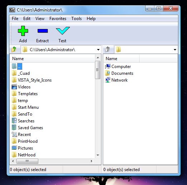Screen dimensions: 187x185
Task: Select the Videos folder icon
Action: [14, 87]
